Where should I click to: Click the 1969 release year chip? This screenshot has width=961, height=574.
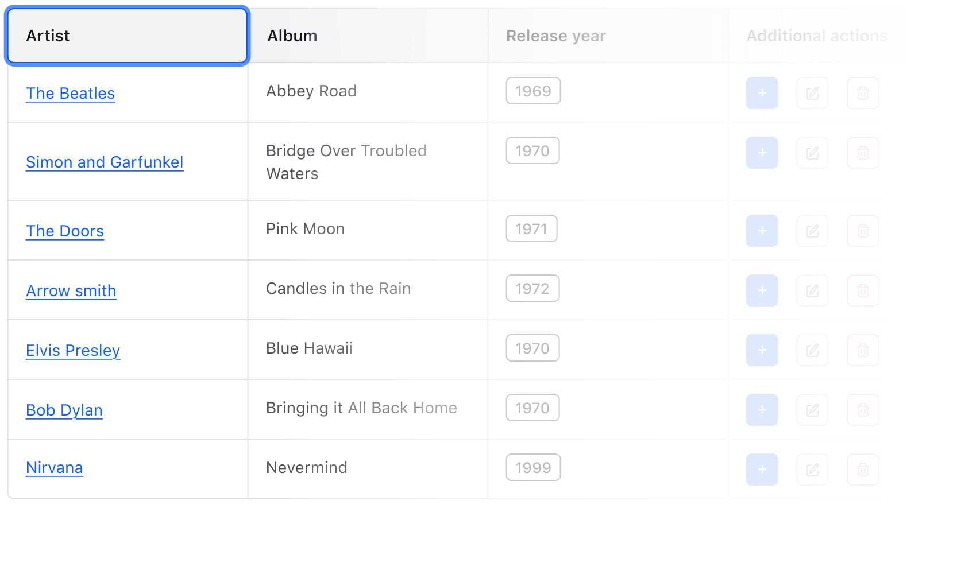point(533,90)
